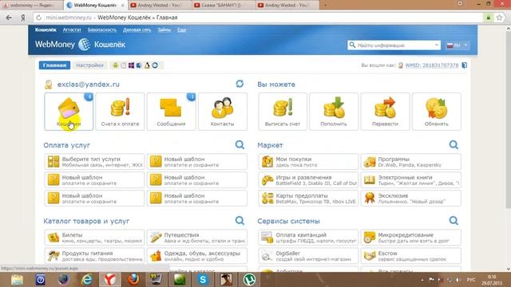
Task: Open Internet Explorer from the taskbar
Action: pos(87,280)
